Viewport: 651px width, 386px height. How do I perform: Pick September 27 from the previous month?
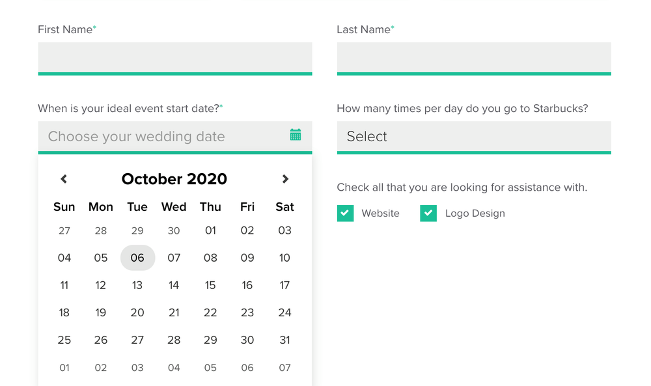click(64, 230)
